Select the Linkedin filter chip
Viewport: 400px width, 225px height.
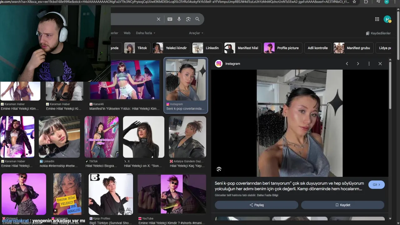click(x=207, y=48)
